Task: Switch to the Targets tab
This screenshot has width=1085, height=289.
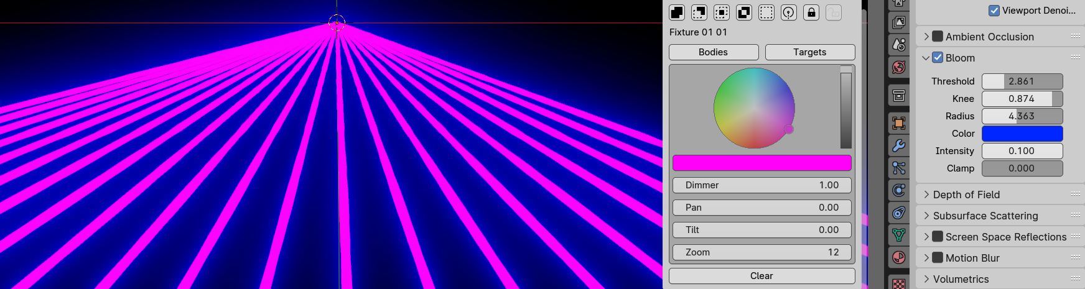Action: click(810, 52)
